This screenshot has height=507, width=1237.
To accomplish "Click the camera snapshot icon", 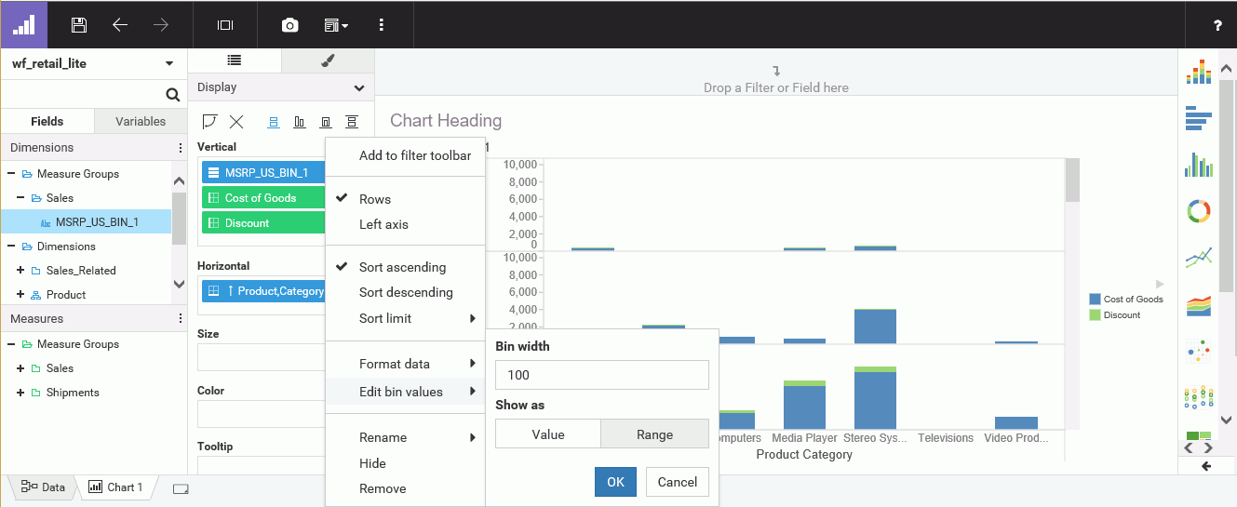I will tap(289, 25).
